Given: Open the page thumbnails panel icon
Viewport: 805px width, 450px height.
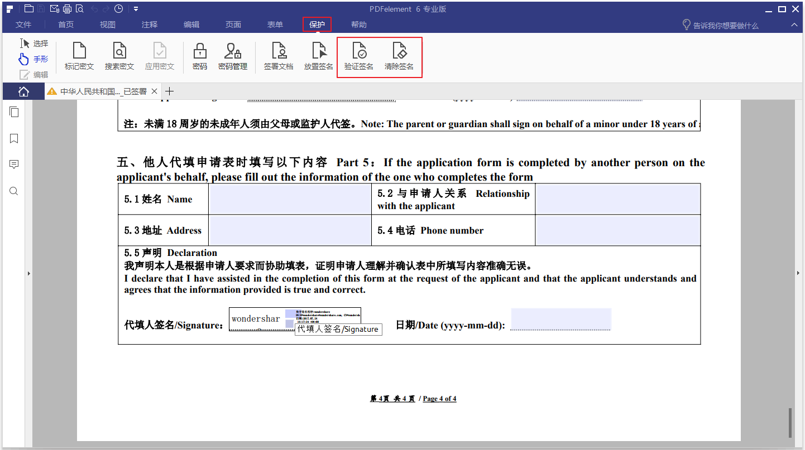Looking at the screenshot, I should (x=14, y=112).
